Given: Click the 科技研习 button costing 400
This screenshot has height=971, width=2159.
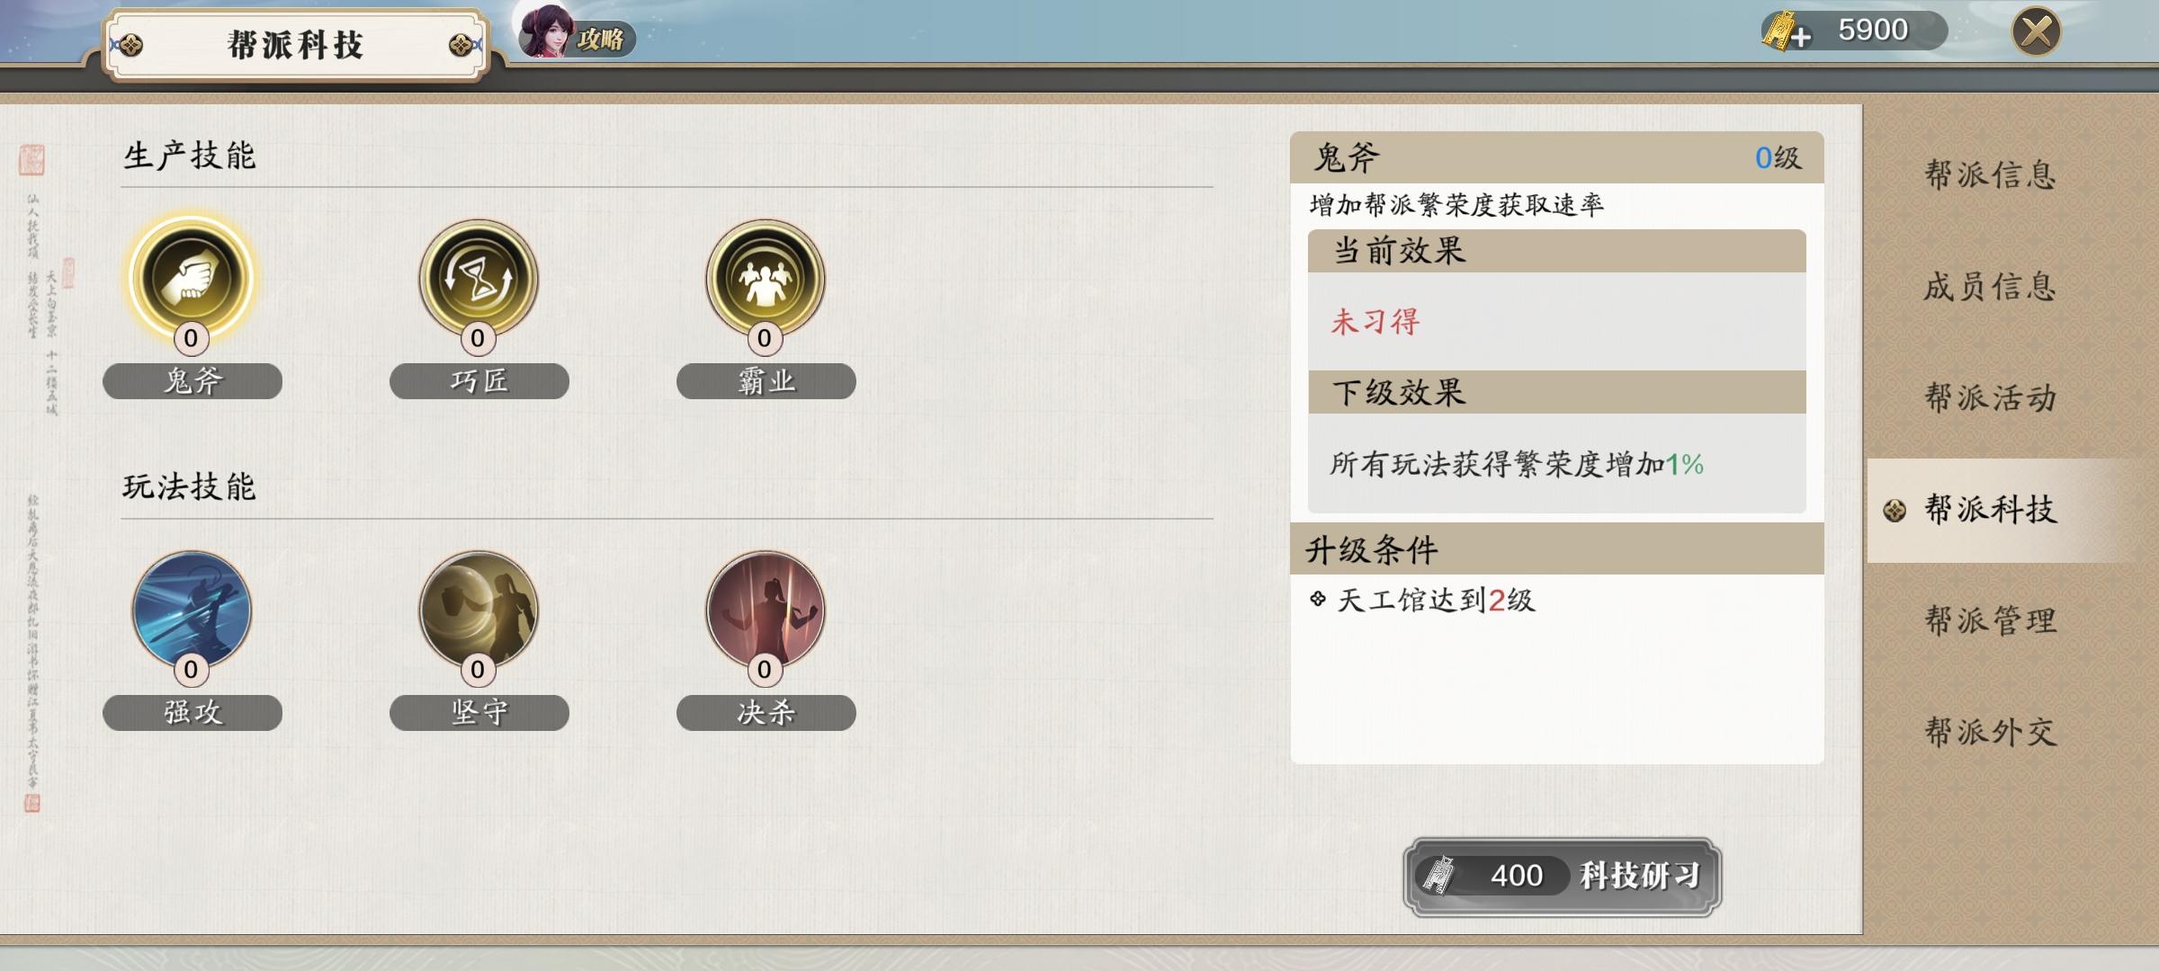Looking at the screenshot, I should [x=1563, y=876].
